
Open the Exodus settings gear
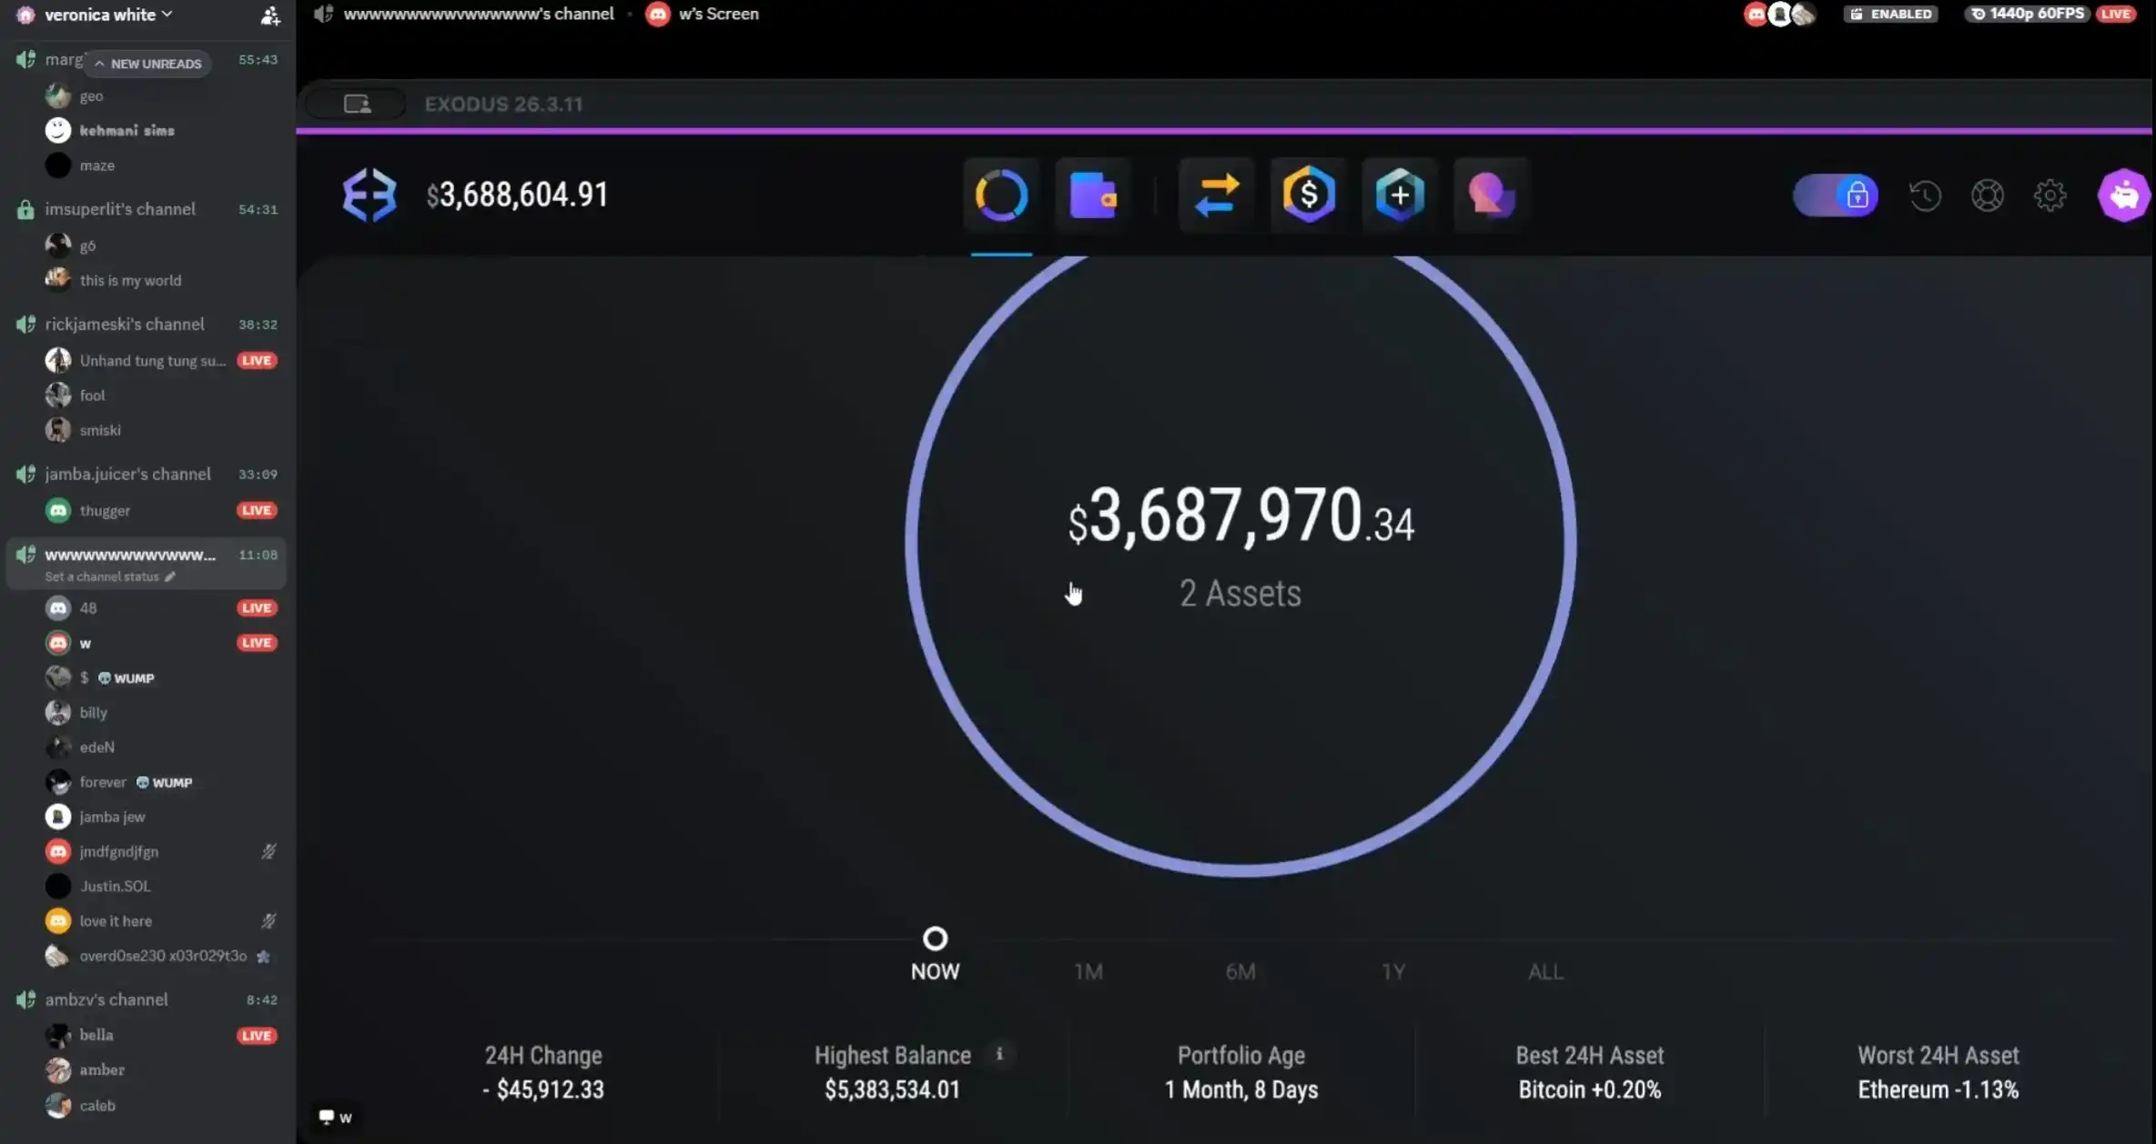(2050, 196)
